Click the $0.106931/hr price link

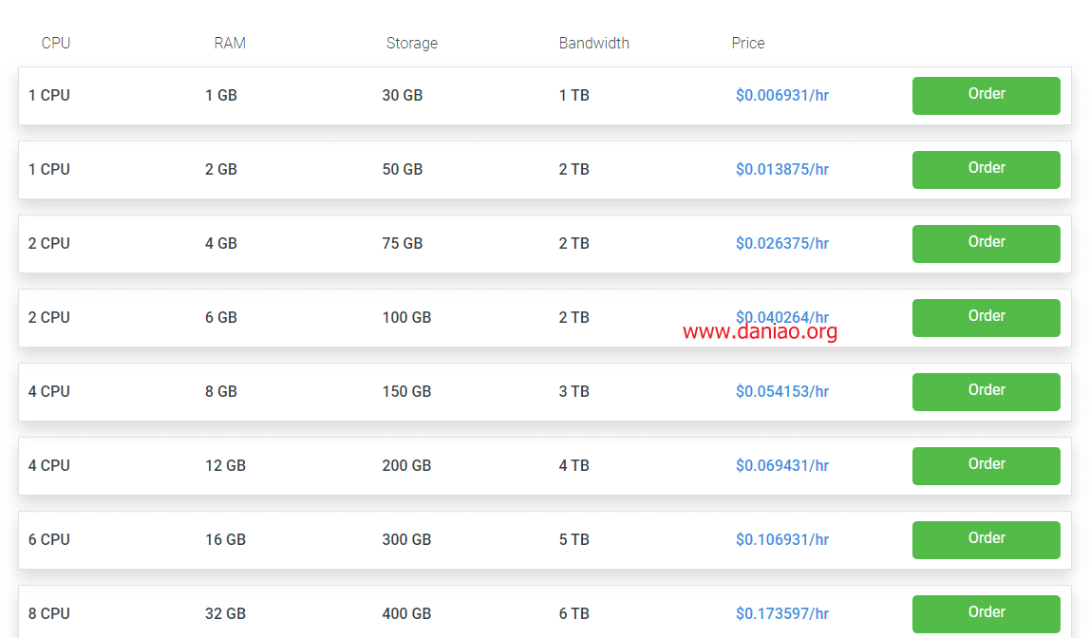click(x=782, y=539)
